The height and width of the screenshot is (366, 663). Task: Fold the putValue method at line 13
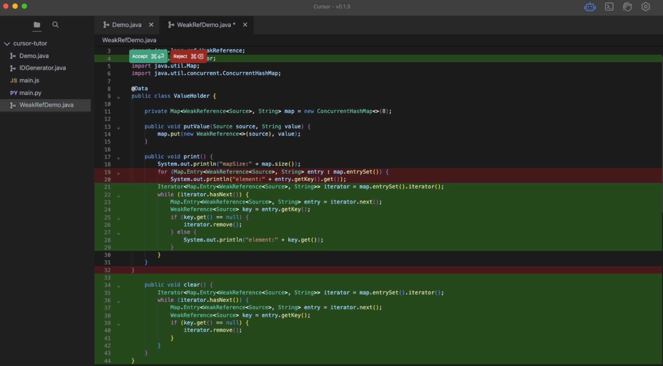[119, 128]
